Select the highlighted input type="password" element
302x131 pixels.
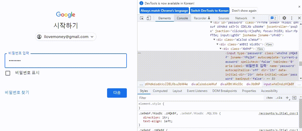[218, 66]
